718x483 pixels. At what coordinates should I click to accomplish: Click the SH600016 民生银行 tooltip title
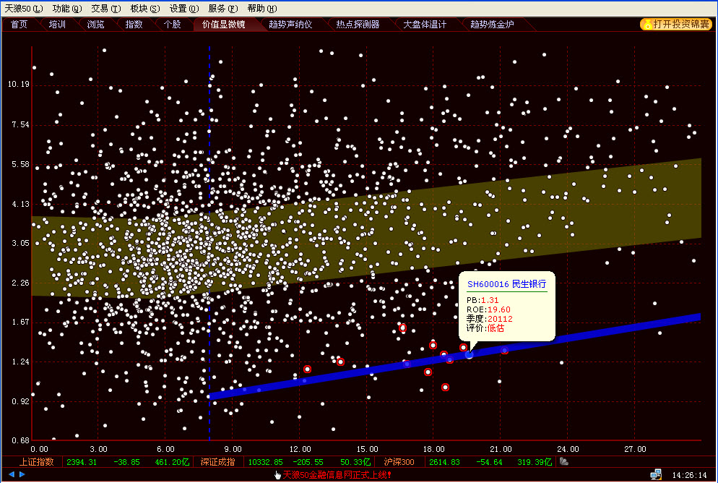click(x=506, y=284)
